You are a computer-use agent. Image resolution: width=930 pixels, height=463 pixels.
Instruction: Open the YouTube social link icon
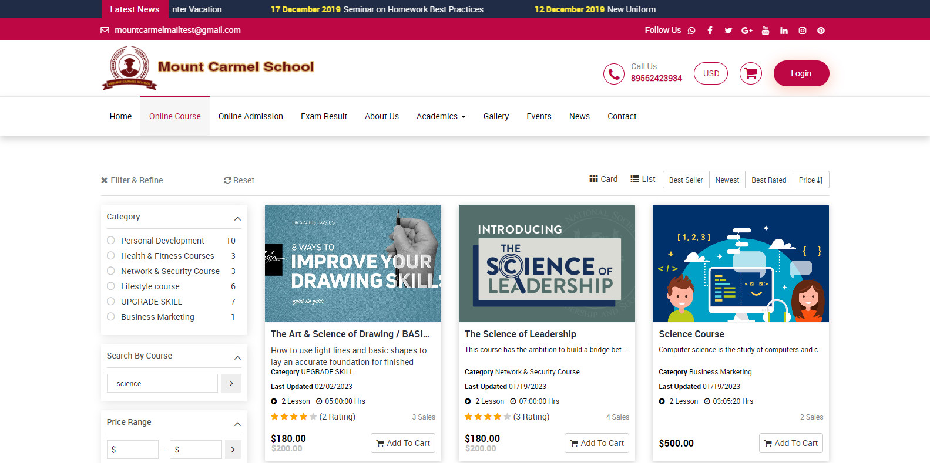pos(765,31)
